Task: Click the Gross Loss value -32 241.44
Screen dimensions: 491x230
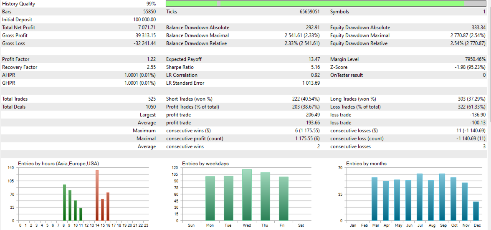Action: pos(144,43)
